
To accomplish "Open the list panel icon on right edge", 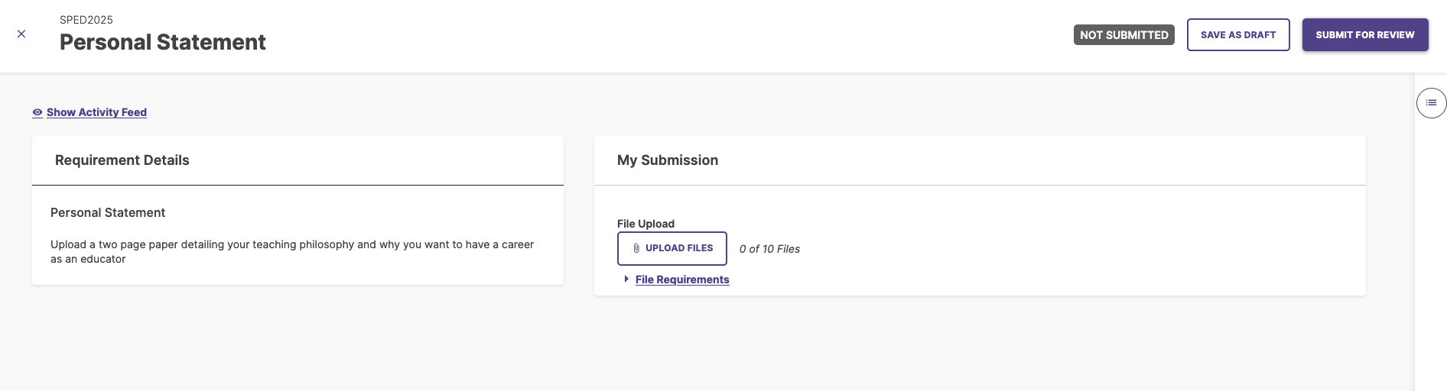I will coord(1431,102).
